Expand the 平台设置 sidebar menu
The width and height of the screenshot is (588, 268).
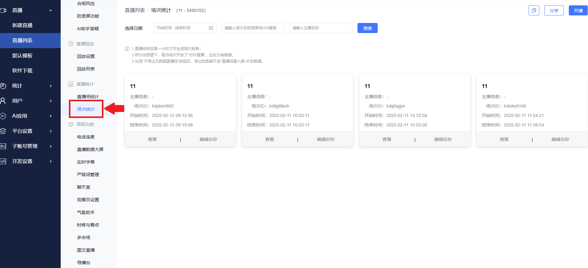pos(51,131)
